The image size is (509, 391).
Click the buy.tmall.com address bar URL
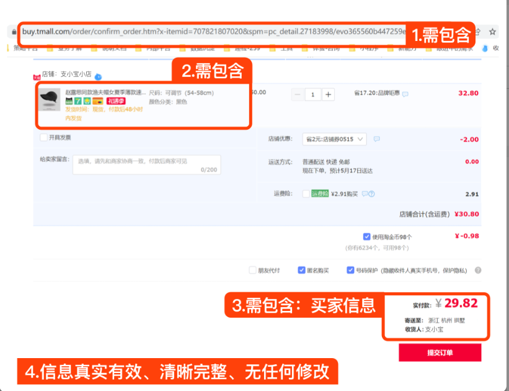pos(214,32)
